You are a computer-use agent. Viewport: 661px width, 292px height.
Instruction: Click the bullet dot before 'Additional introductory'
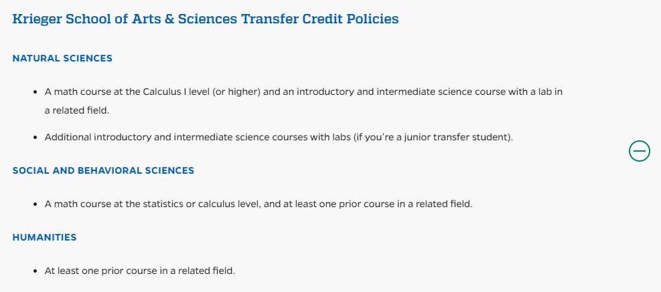[x=36, y=137]
